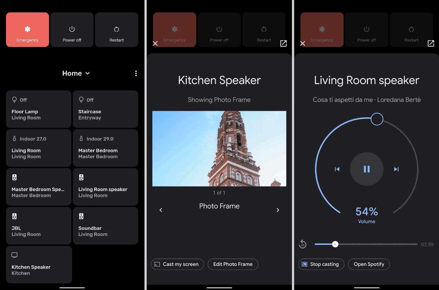The image size is (439, 290).
Task: Go to previous Photo Frame item
Action: point(161,210)
